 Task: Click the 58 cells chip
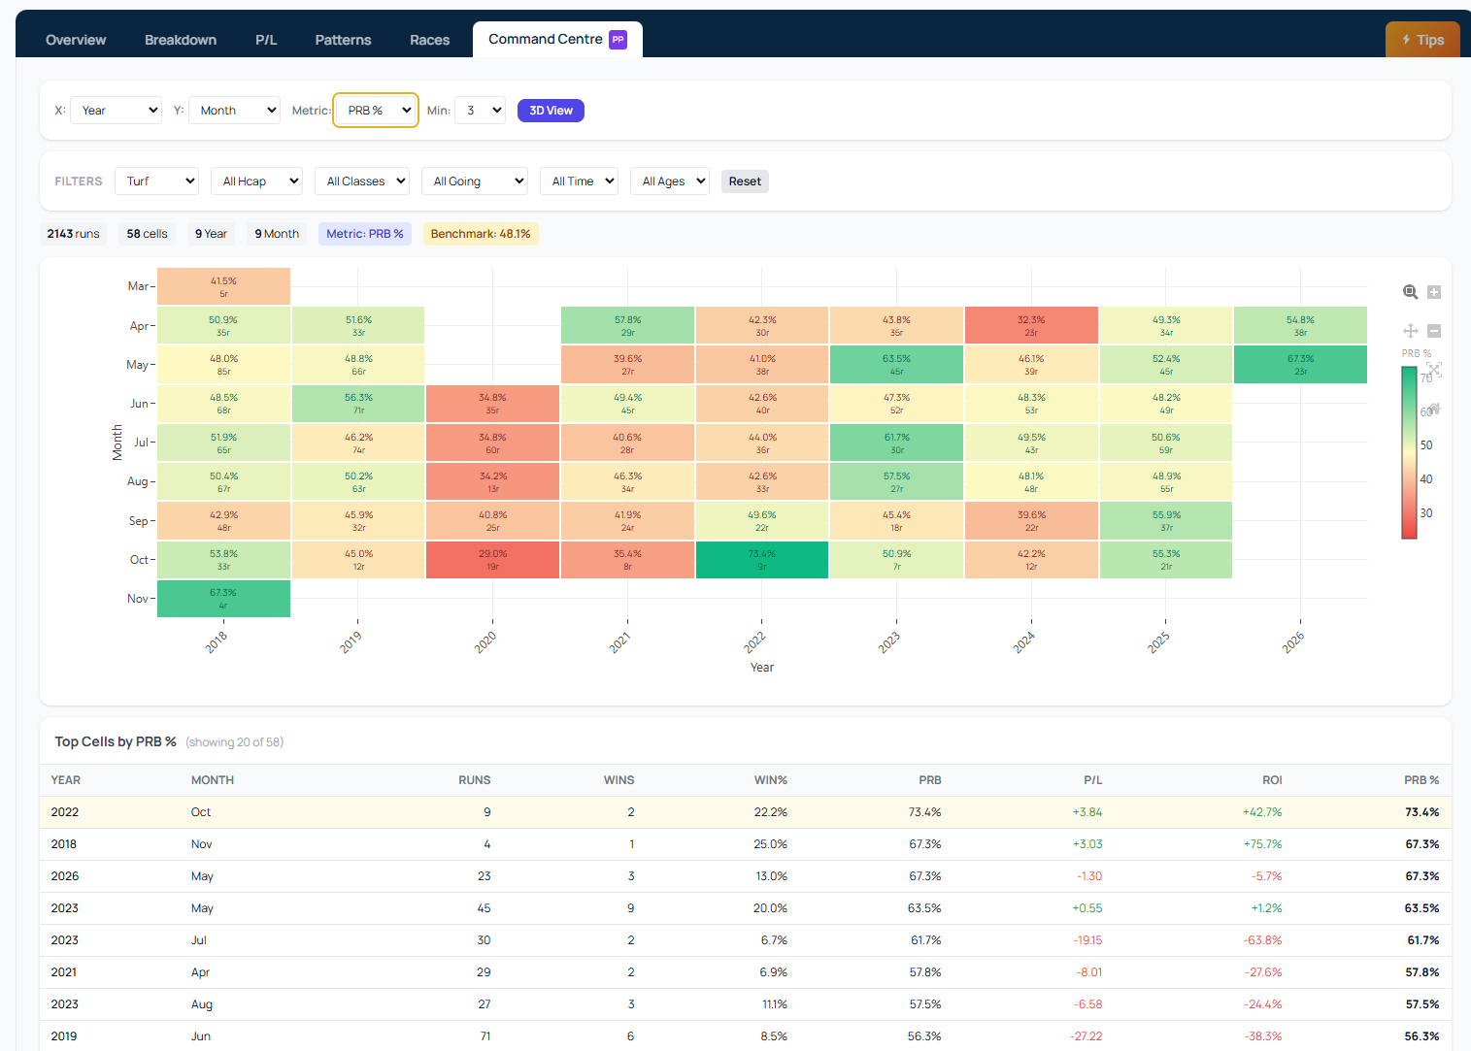pyautogui.click(x=147, y=234)
